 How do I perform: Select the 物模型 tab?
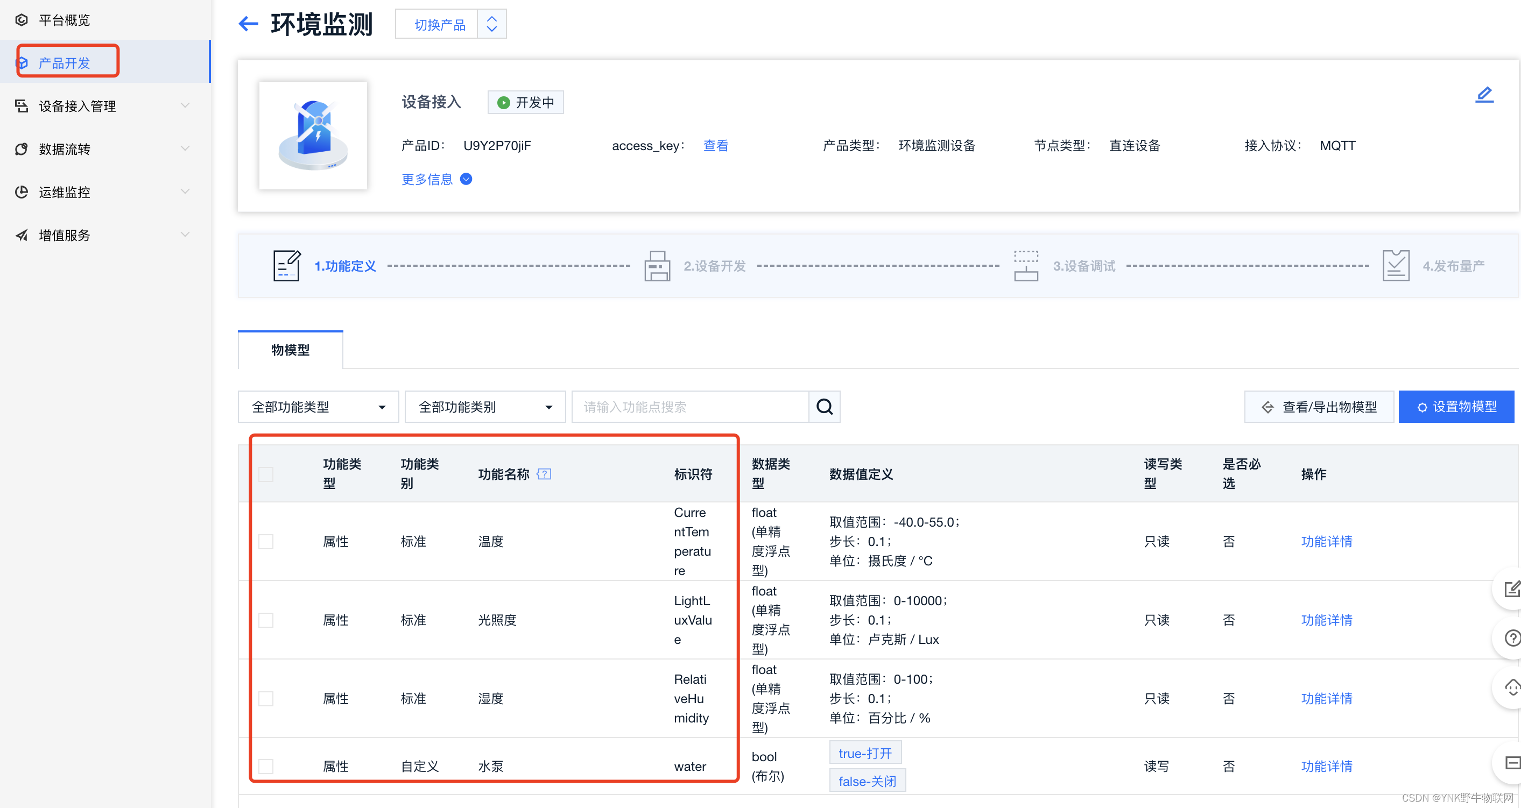pyautogui.click(x=290, y=350)
